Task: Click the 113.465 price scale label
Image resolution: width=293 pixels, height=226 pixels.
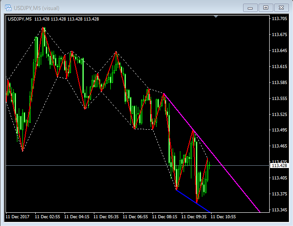Action: click(279, 146)
